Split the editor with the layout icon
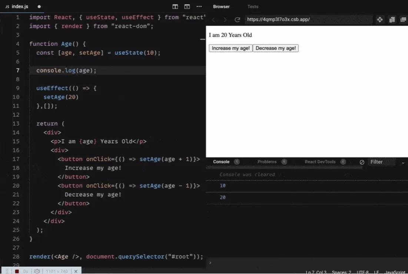Screen dimensions: 408x274 (x=175, y=7)
